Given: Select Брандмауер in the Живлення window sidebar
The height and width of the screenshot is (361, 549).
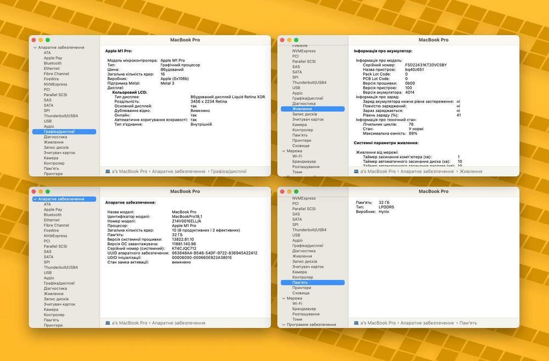Looking at the screenshot, I should pos(304,162).
